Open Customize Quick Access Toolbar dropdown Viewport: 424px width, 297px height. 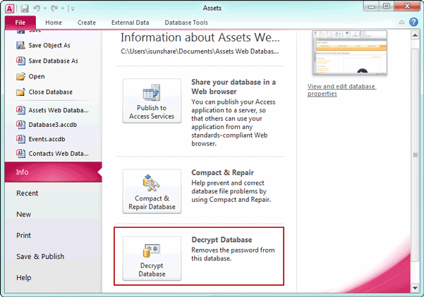point(72,9)
